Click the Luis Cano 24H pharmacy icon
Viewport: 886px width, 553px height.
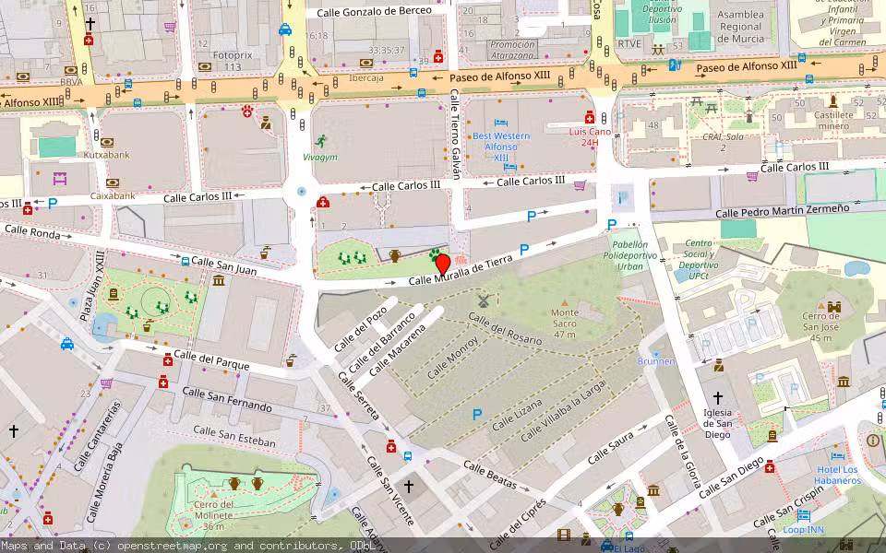(x=590, y=117)
